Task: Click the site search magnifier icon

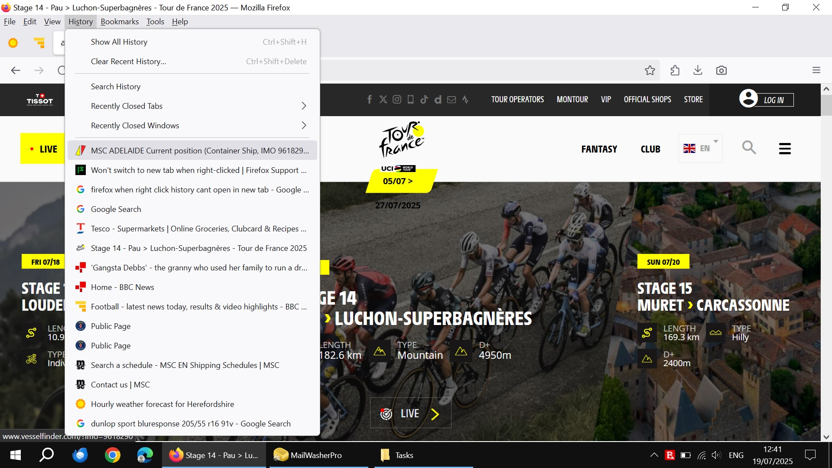Action: coord(749,148)
